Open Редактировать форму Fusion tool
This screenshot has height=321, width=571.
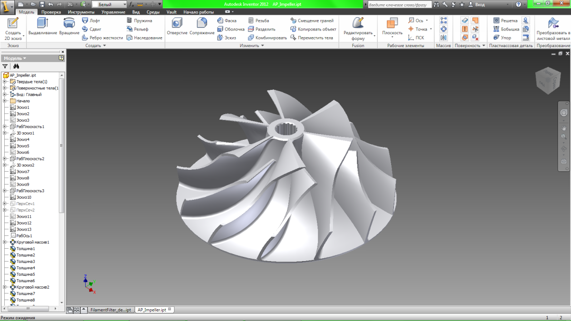coord(358,23)
